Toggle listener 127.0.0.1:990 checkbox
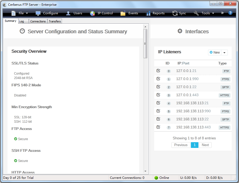The width and height of the screenshot is (239, 183). pyautogui.click(x=158, y=79)
